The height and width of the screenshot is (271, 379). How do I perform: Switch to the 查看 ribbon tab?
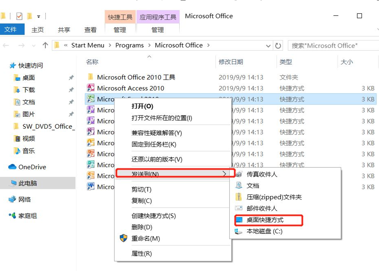[x=90, y=30]
